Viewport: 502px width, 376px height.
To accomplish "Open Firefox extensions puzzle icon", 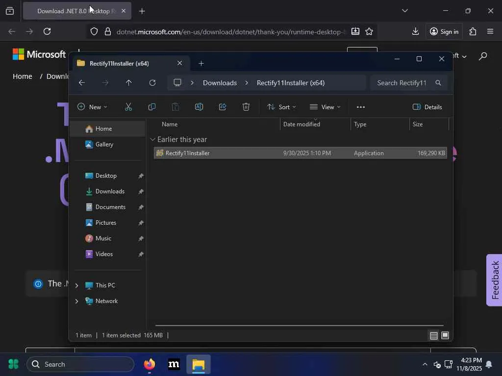I will 473,31.
